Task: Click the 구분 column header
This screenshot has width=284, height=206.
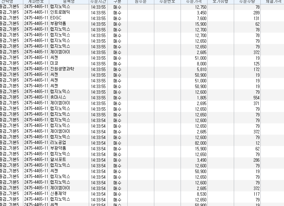Action: pyautogui.click(x=117, y=2)
